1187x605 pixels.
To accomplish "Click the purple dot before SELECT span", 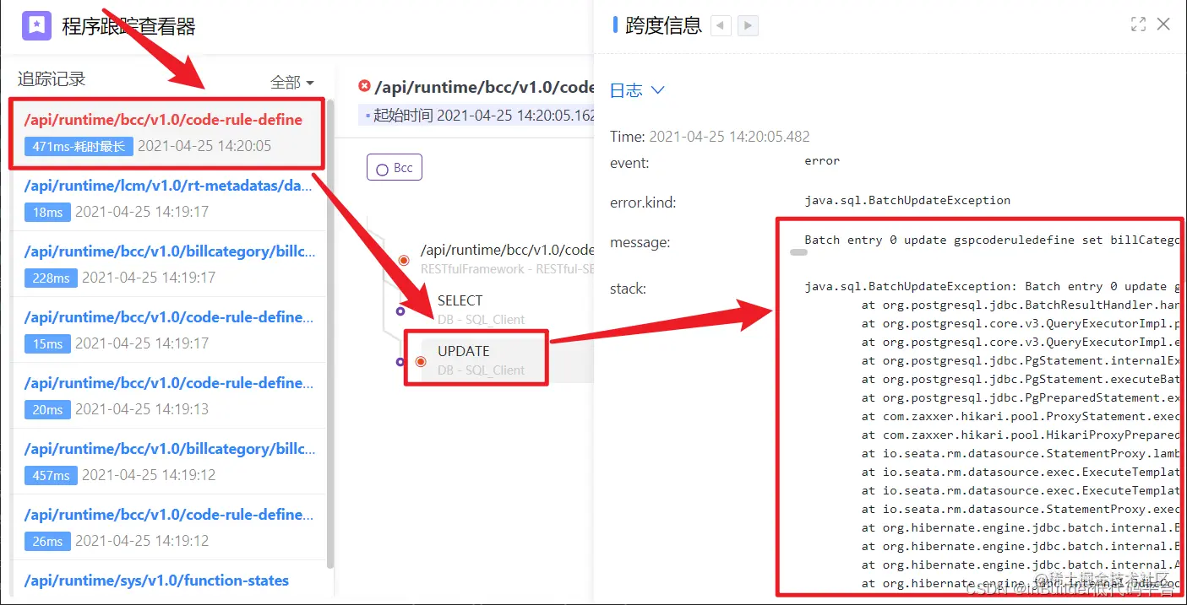I will (400, 311).
